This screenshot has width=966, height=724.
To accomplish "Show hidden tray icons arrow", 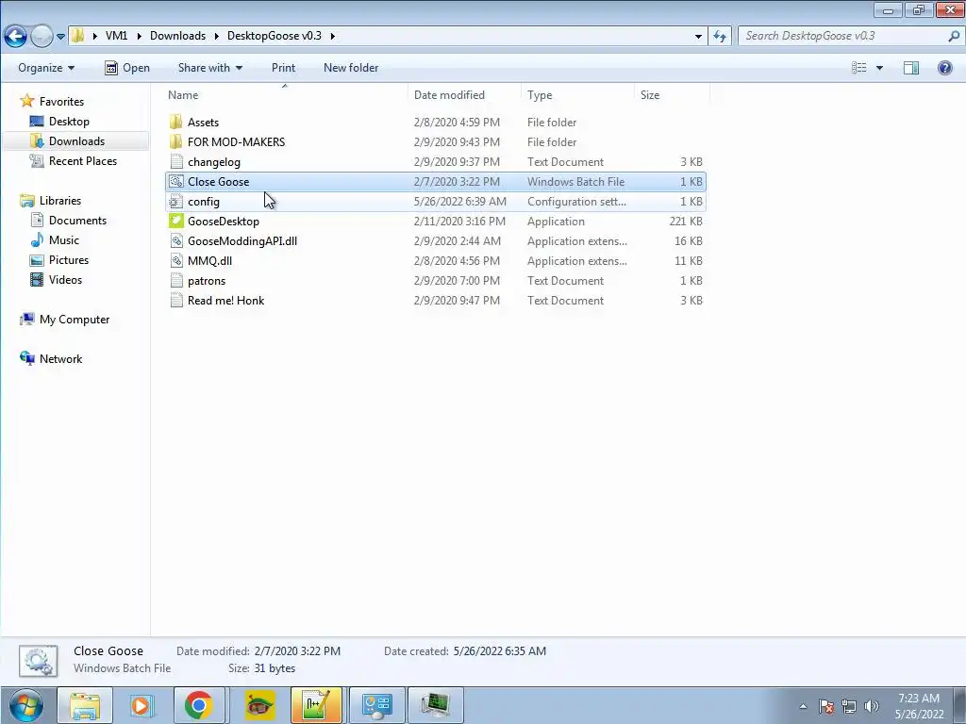I will click(803, 706).
